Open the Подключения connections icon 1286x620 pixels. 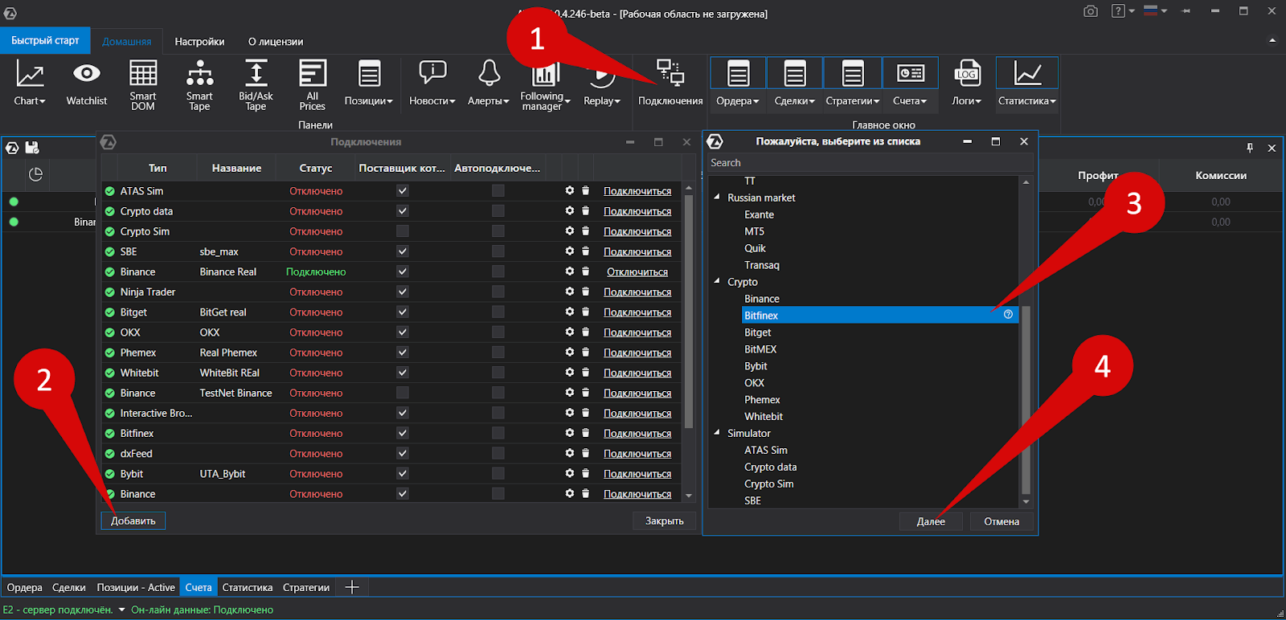670,74
